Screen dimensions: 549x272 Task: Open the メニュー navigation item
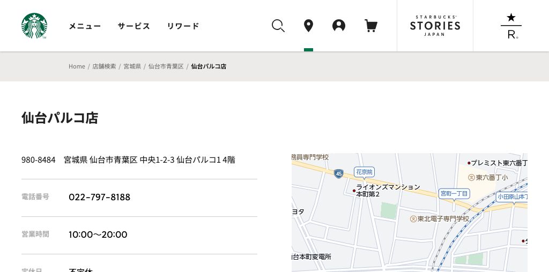point(85,26)
